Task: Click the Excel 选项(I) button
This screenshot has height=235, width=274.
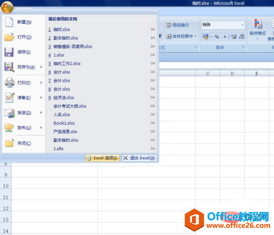Action: [102, 158]
